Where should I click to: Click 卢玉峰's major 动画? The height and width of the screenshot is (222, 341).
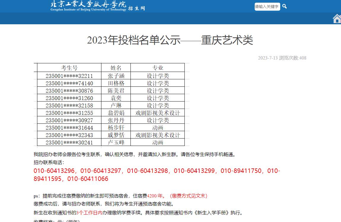158,143
